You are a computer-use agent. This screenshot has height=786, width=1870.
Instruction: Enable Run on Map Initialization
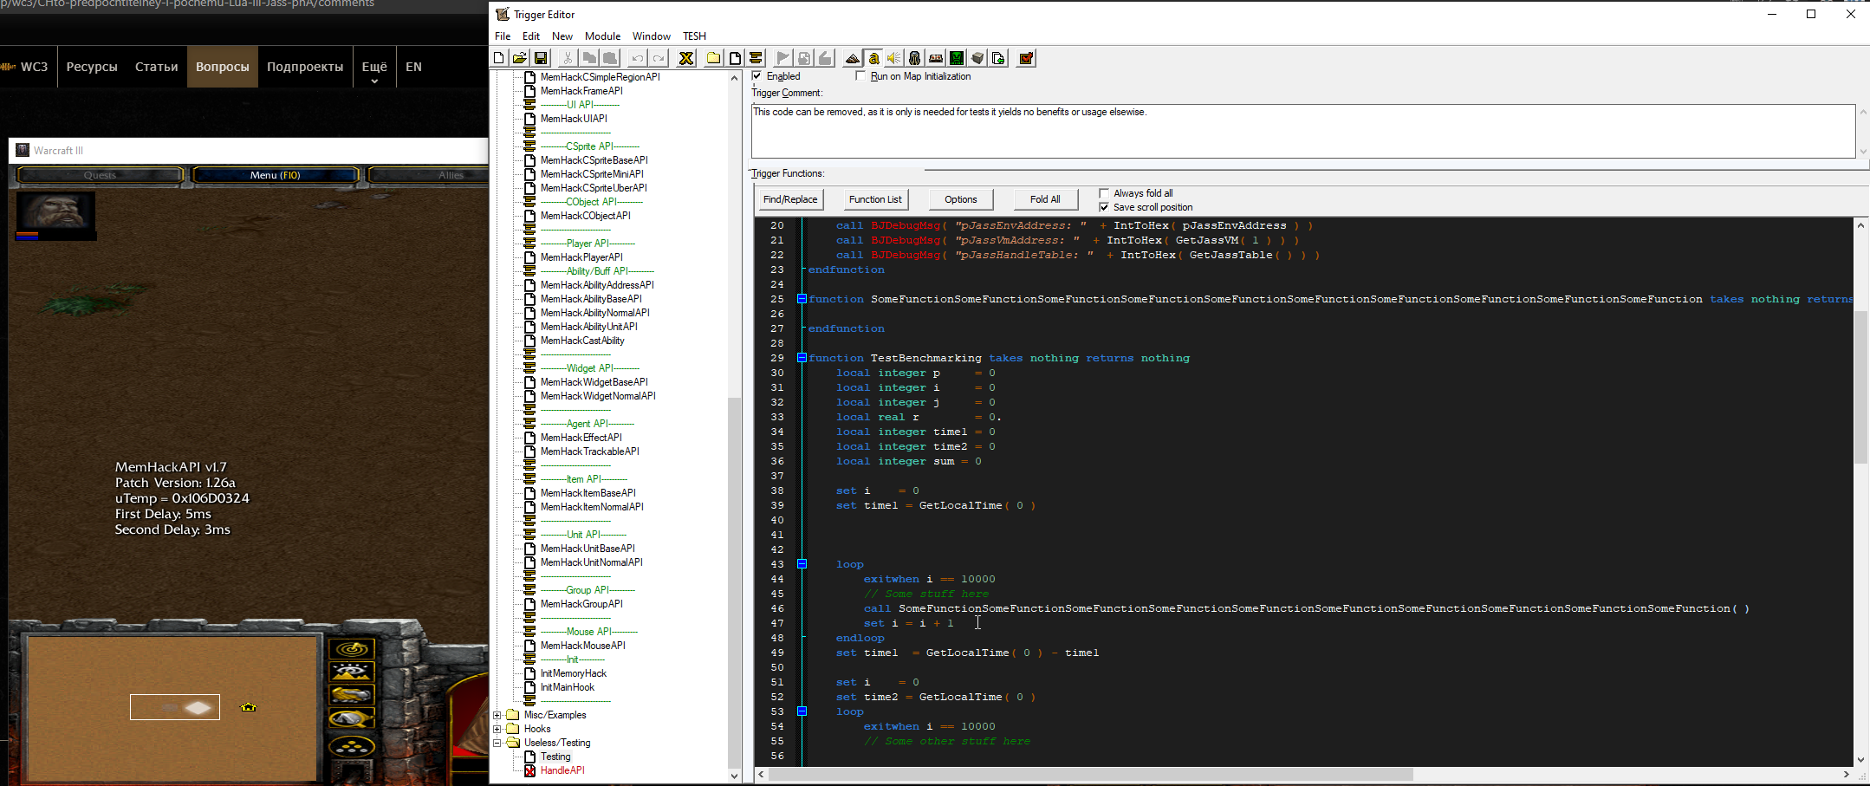[x=860, y=76]
